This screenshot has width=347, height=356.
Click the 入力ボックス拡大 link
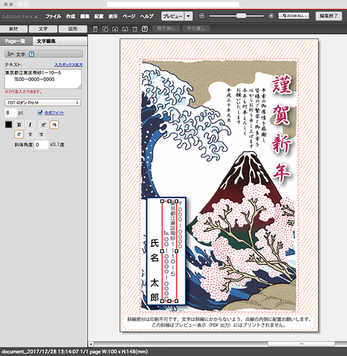pos(68,65)
